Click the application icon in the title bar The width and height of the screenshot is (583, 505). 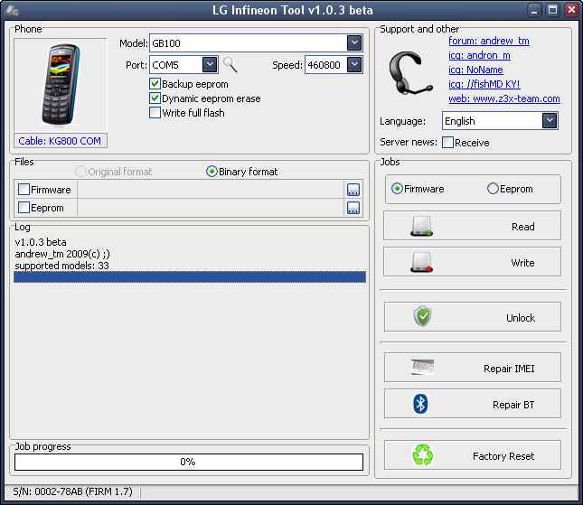(x=12, y=11)
